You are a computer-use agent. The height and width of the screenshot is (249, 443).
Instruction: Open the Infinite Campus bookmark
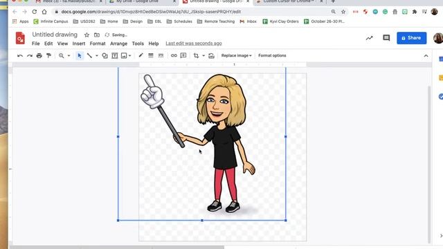tap(51, 21)
